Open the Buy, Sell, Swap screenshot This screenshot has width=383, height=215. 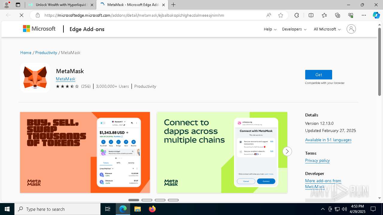pyautogui.click(x=85, y=152)
